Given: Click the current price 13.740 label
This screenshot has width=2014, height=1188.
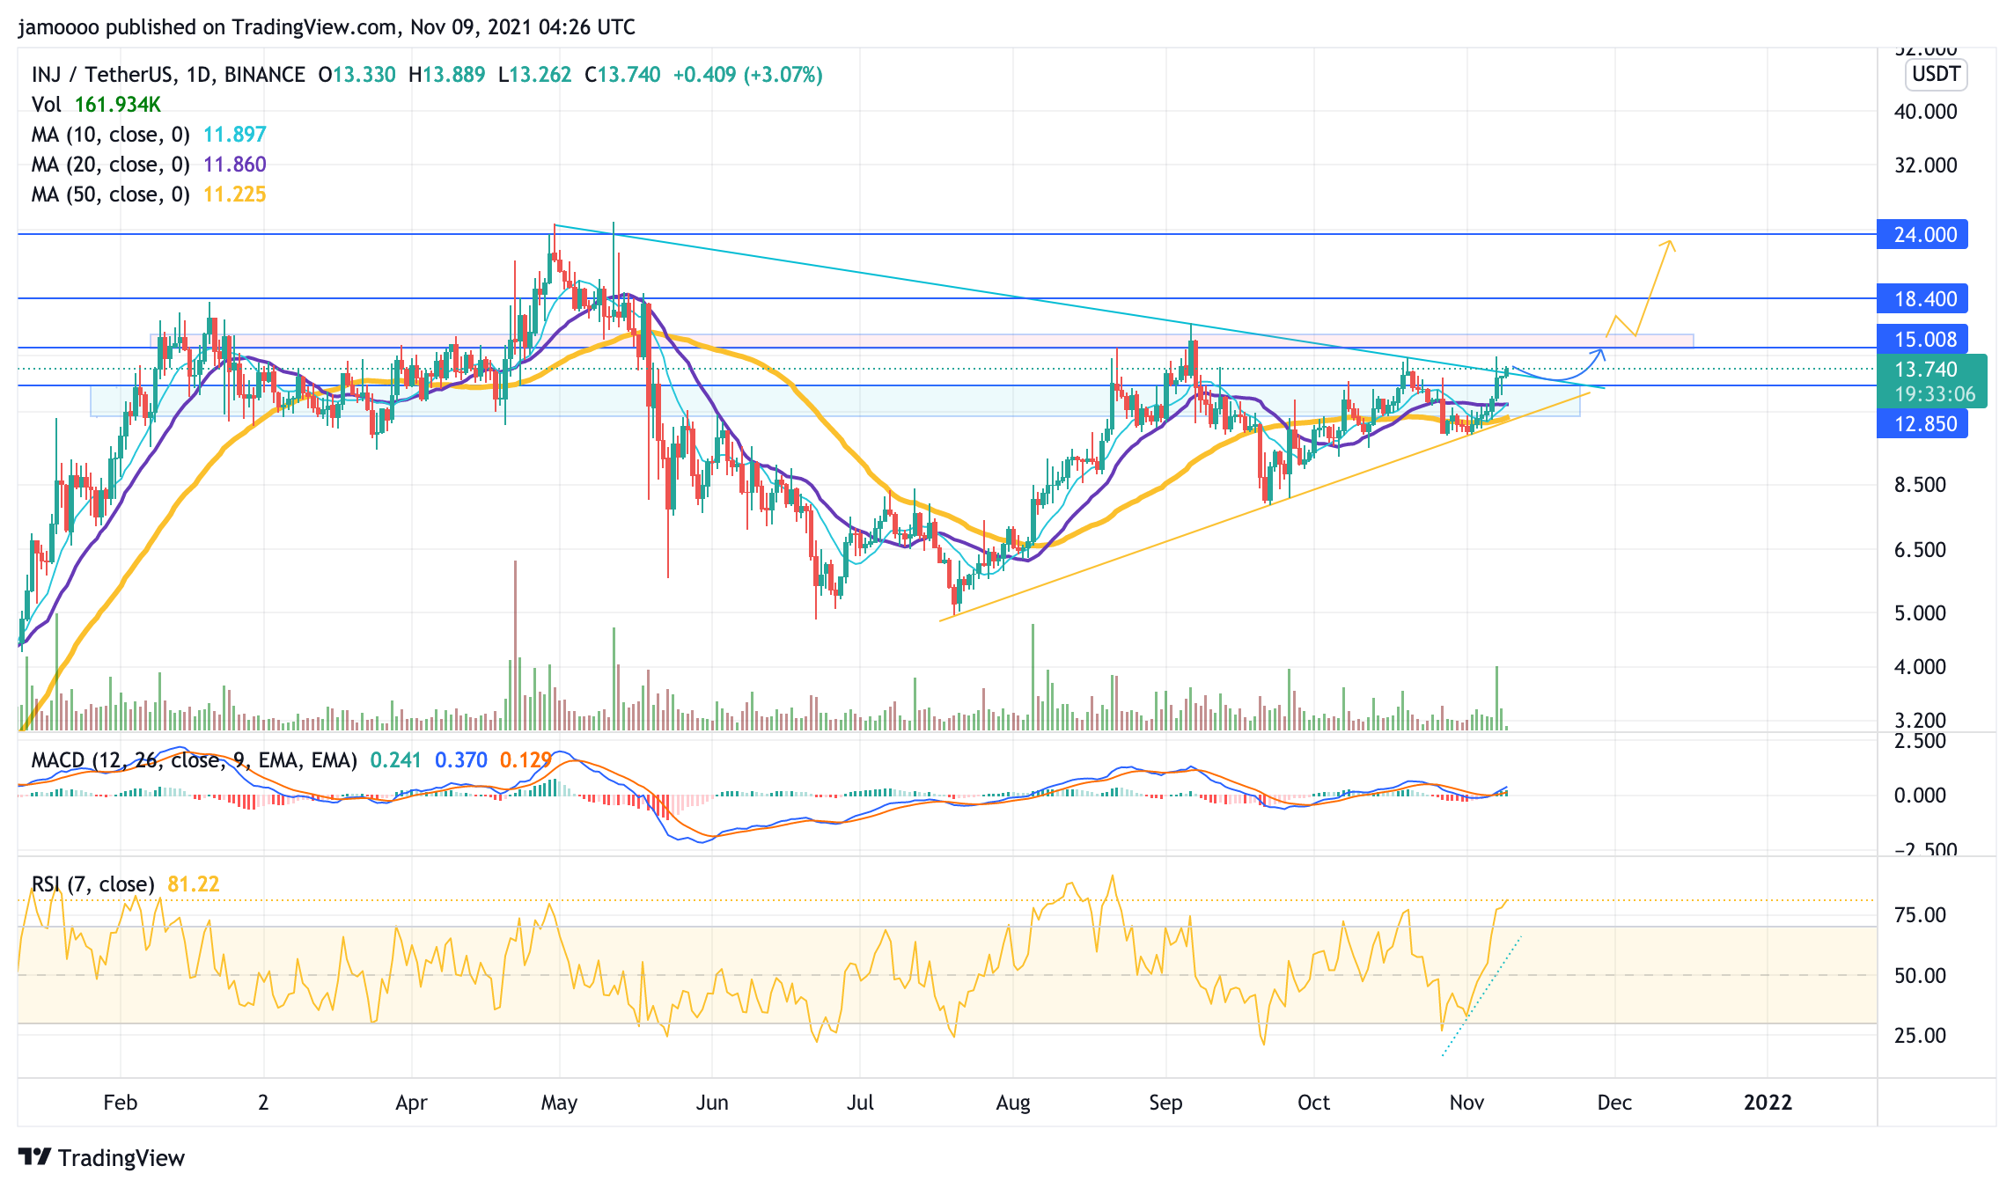Looking at the screenshot, I should click(x=1926, y=370).
